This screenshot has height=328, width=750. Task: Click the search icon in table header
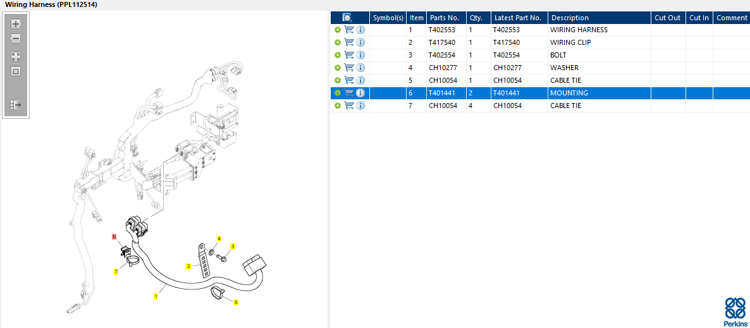347,18
